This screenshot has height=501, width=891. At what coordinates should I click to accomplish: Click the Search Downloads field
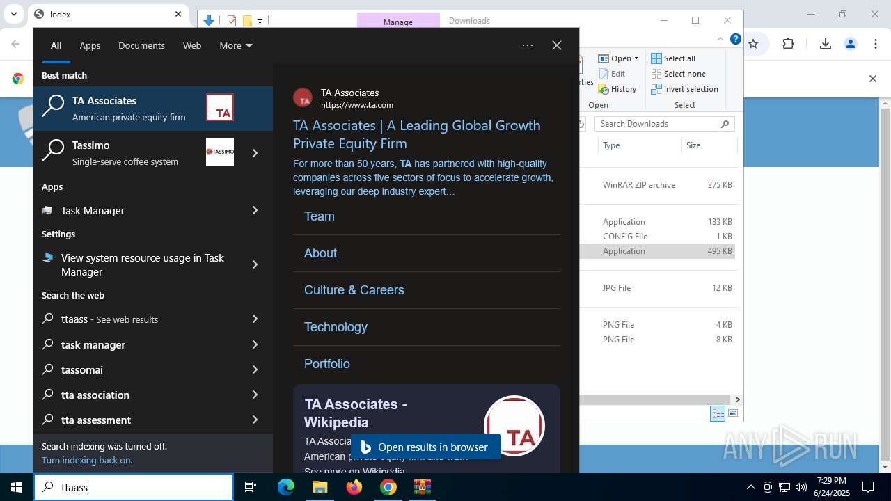[x=664, y=124]
